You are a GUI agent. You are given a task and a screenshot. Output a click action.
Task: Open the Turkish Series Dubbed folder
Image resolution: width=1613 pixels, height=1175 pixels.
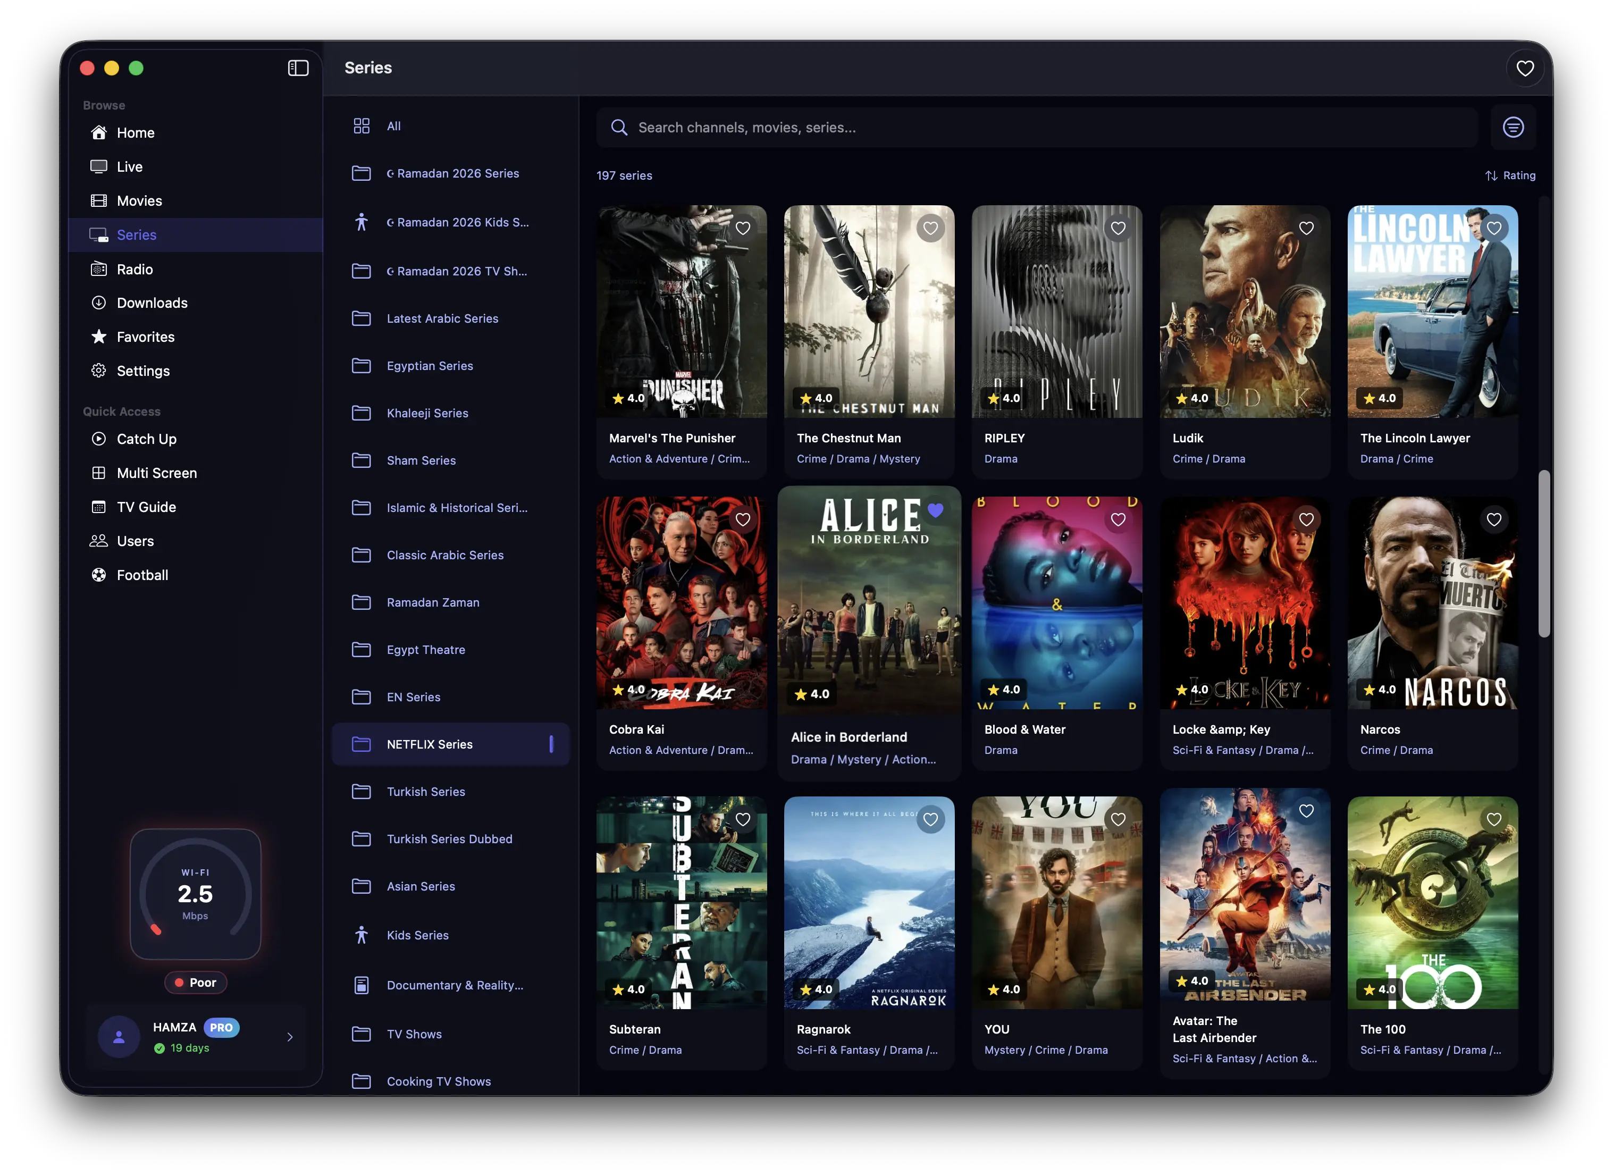[451, 840]
